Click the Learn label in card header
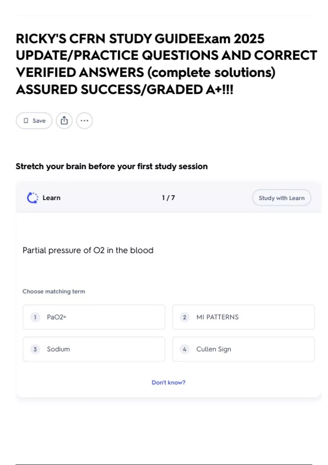The image size is (328, 465). point(51,198)
